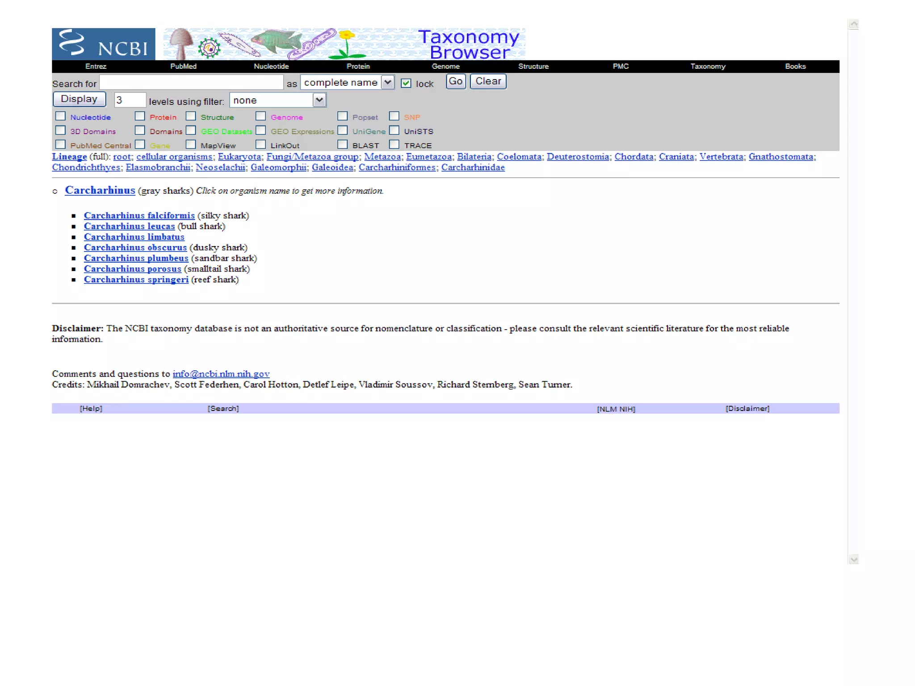The height and width of the screenshot is (686, 915).
Task: Uncheck the lock checkbox
Action: pos(406,83)
